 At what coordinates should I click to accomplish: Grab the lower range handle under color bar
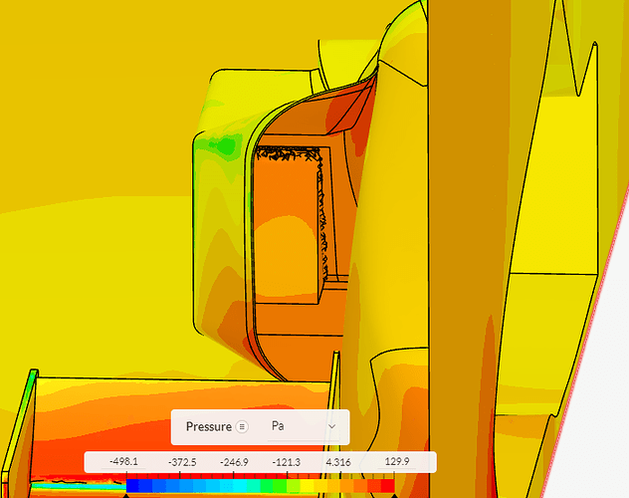126,496
